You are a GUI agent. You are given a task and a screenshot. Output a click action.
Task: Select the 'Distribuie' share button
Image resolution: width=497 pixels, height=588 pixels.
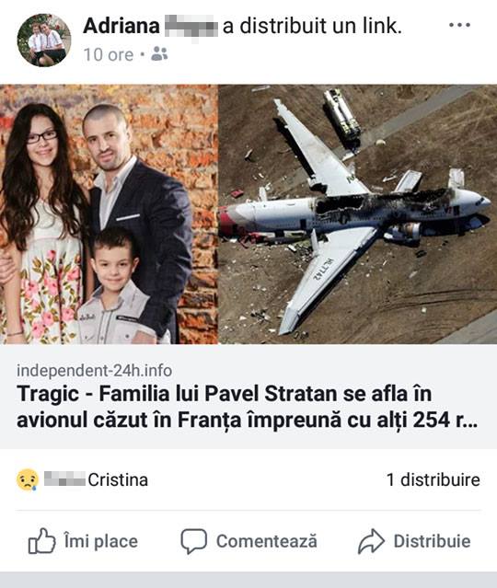414,541
